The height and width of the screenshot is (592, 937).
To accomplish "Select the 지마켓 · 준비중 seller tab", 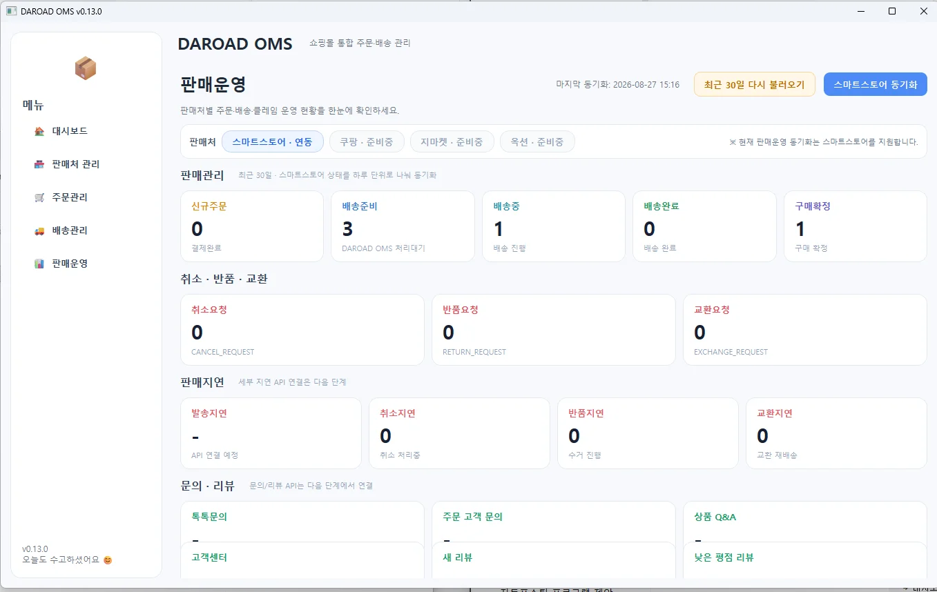I will click(452, 141).
